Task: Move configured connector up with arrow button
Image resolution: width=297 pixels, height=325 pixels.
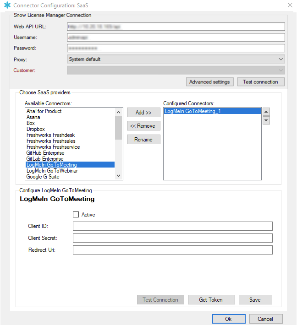Action: click(x=266, y=112)
